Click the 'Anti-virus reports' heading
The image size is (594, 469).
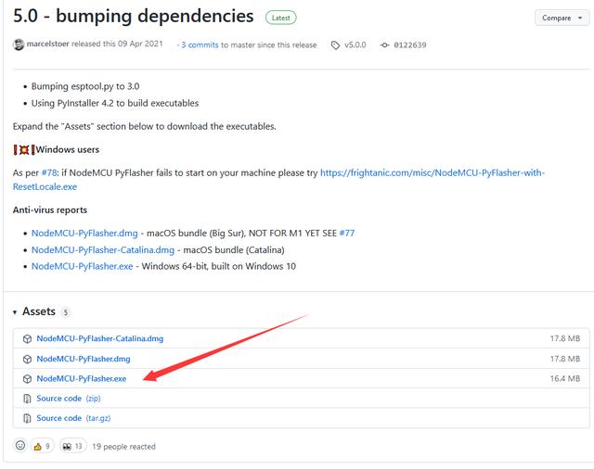click(x=50, y=209)
